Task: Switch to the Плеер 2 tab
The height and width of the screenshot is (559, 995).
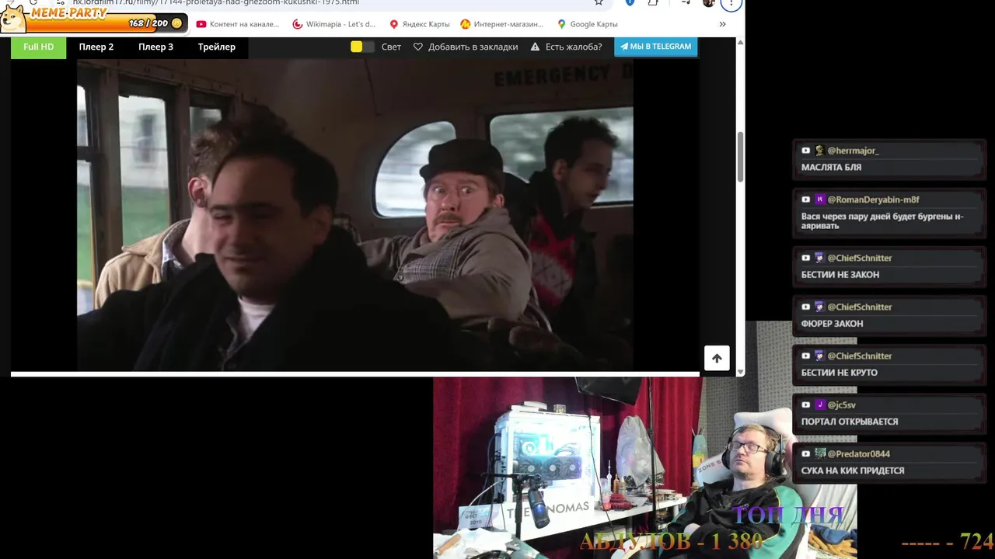Action: click(x=96, y=47)
